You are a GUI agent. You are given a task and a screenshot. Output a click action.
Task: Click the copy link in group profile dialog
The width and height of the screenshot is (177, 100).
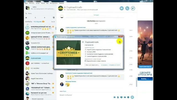(104, 65)
